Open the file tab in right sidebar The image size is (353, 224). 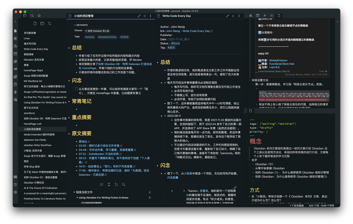click(279, 16)
